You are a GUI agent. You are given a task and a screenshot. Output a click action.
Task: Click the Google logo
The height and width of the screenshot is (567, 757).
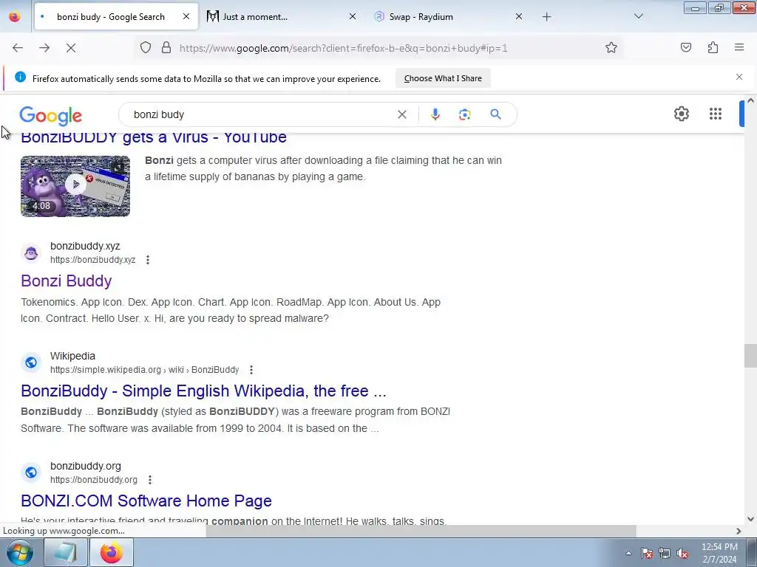coord(51,116)
